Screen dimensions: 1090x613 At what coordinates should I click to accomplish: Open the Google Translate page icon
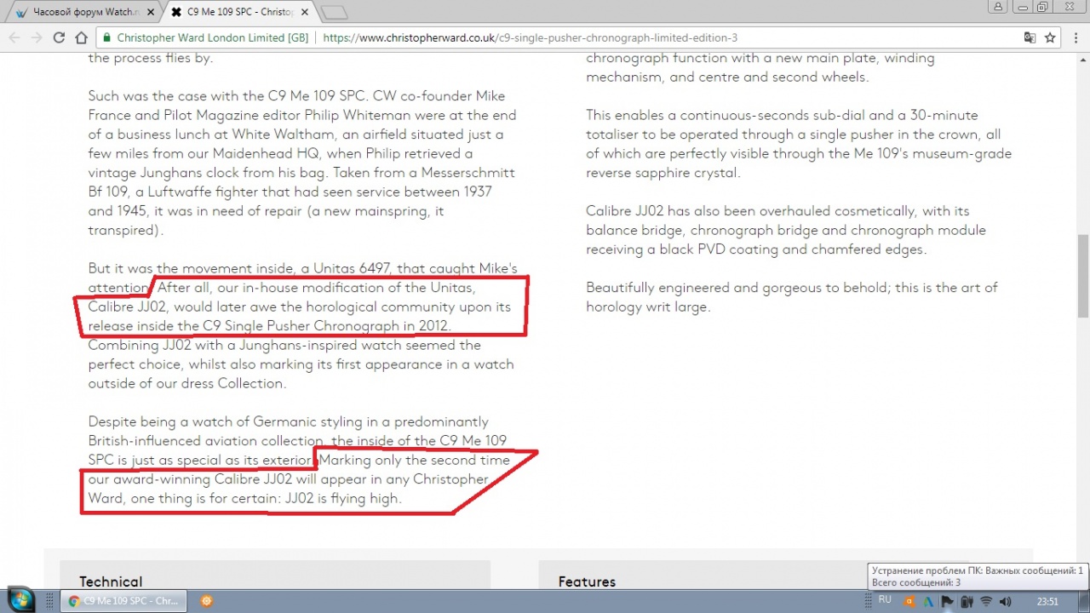coord(1030,37)
